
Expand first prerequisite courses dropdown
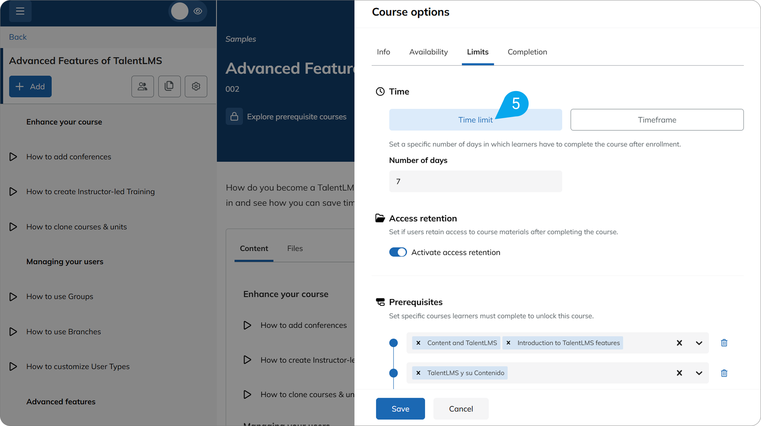[x=699, y=343]
